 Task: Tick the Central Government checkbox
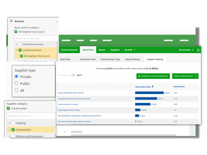20,44
